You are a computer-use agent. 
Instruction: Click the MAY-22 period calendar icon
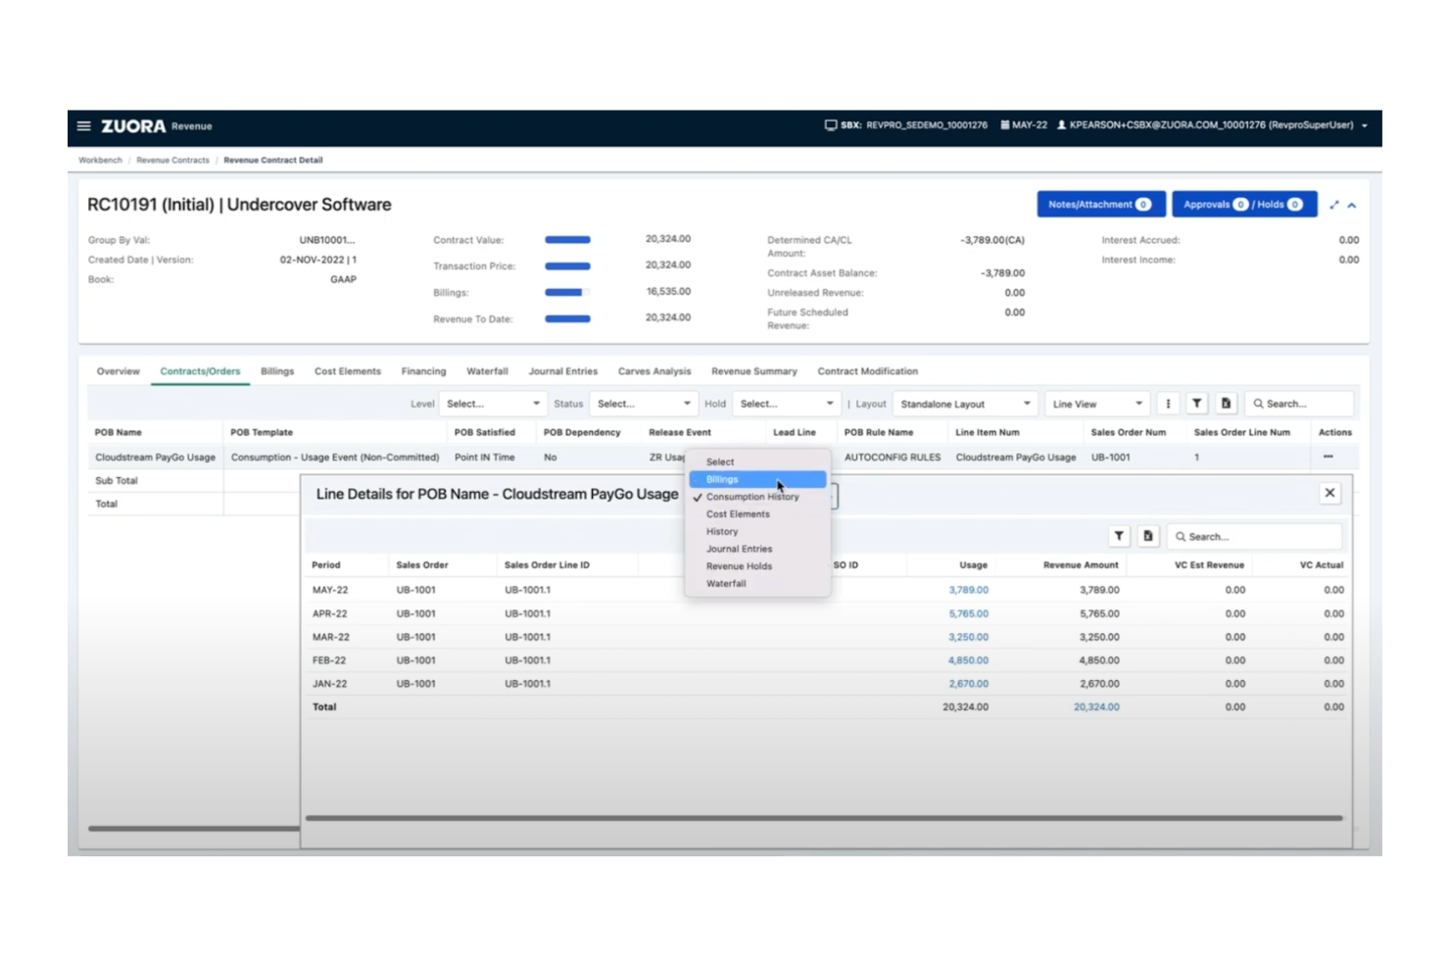[x=1004, y=125]
